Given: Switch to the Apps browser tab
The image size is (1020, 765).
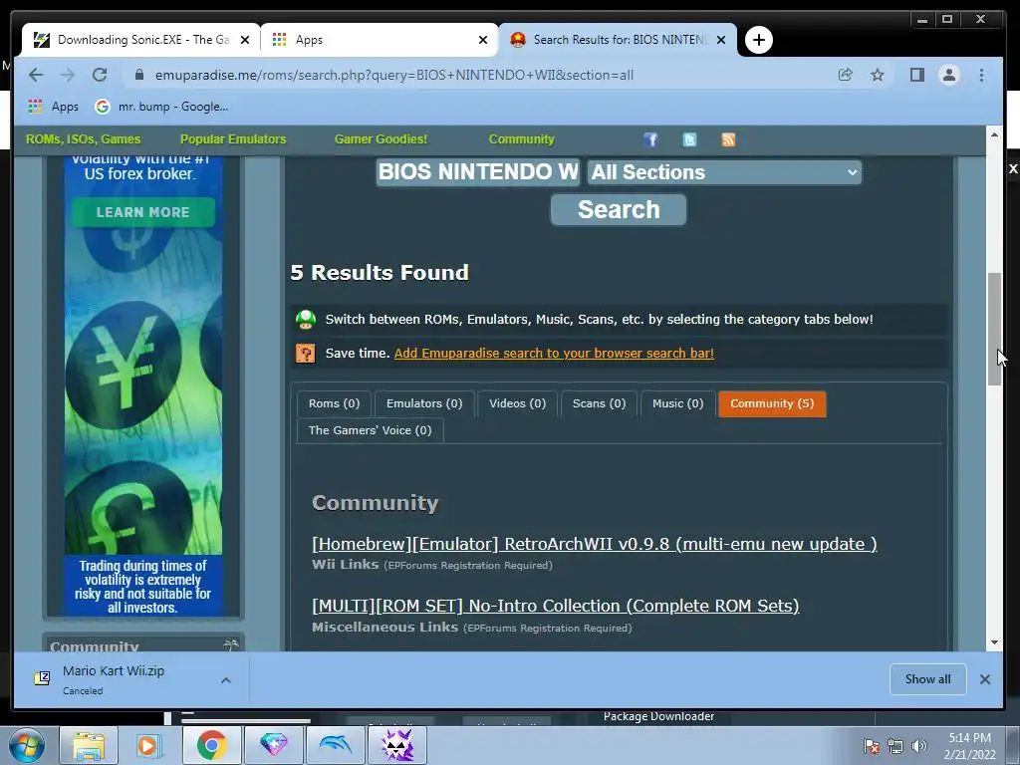Looking at the screenshot, I should (380, 40).
